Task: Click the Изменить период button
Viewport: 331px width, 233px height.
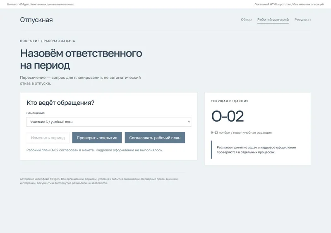Action: [x=48, y=138]
